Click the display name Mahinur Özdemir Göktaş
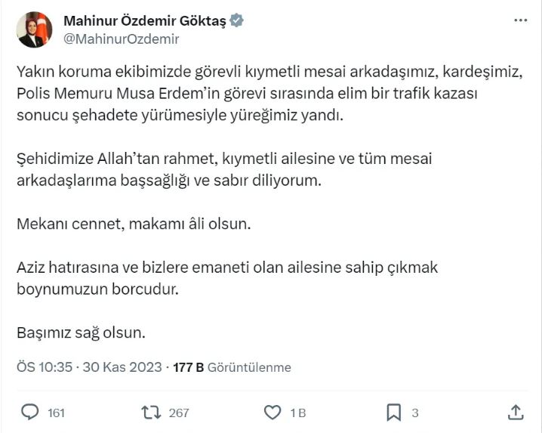 pos(143,20)
